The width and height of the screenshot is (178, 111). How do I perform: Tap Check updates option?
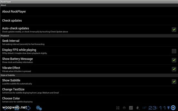[x=89, y=21]
